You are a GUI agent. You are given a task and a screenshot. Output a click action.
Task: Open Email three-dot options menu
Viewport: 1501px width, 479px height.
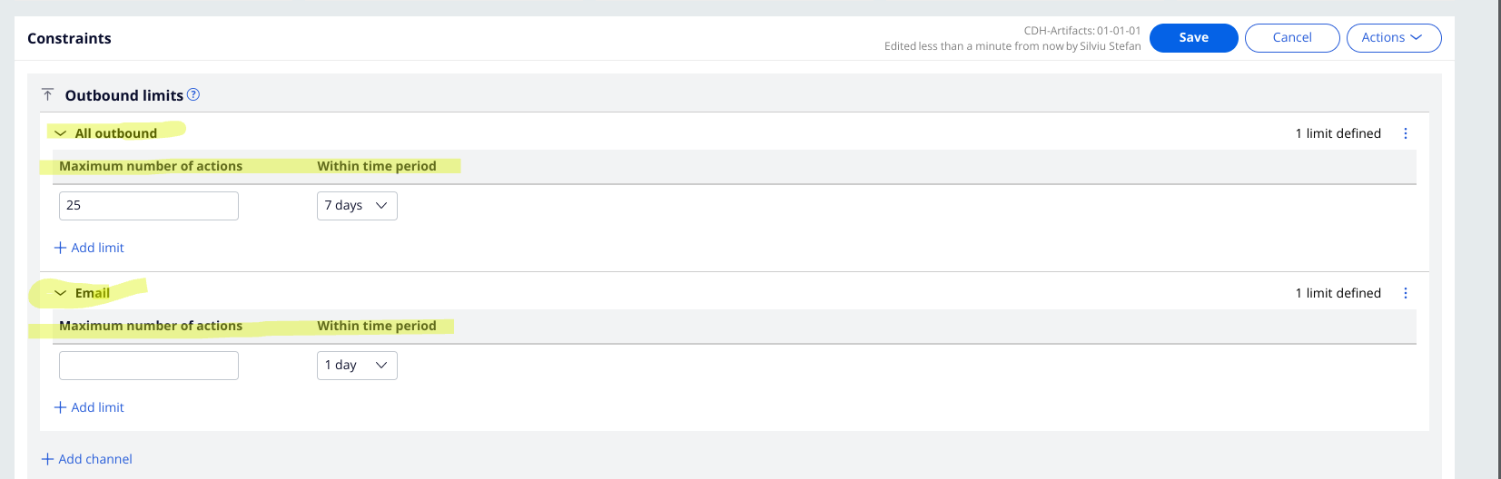tap(1406, 293)
